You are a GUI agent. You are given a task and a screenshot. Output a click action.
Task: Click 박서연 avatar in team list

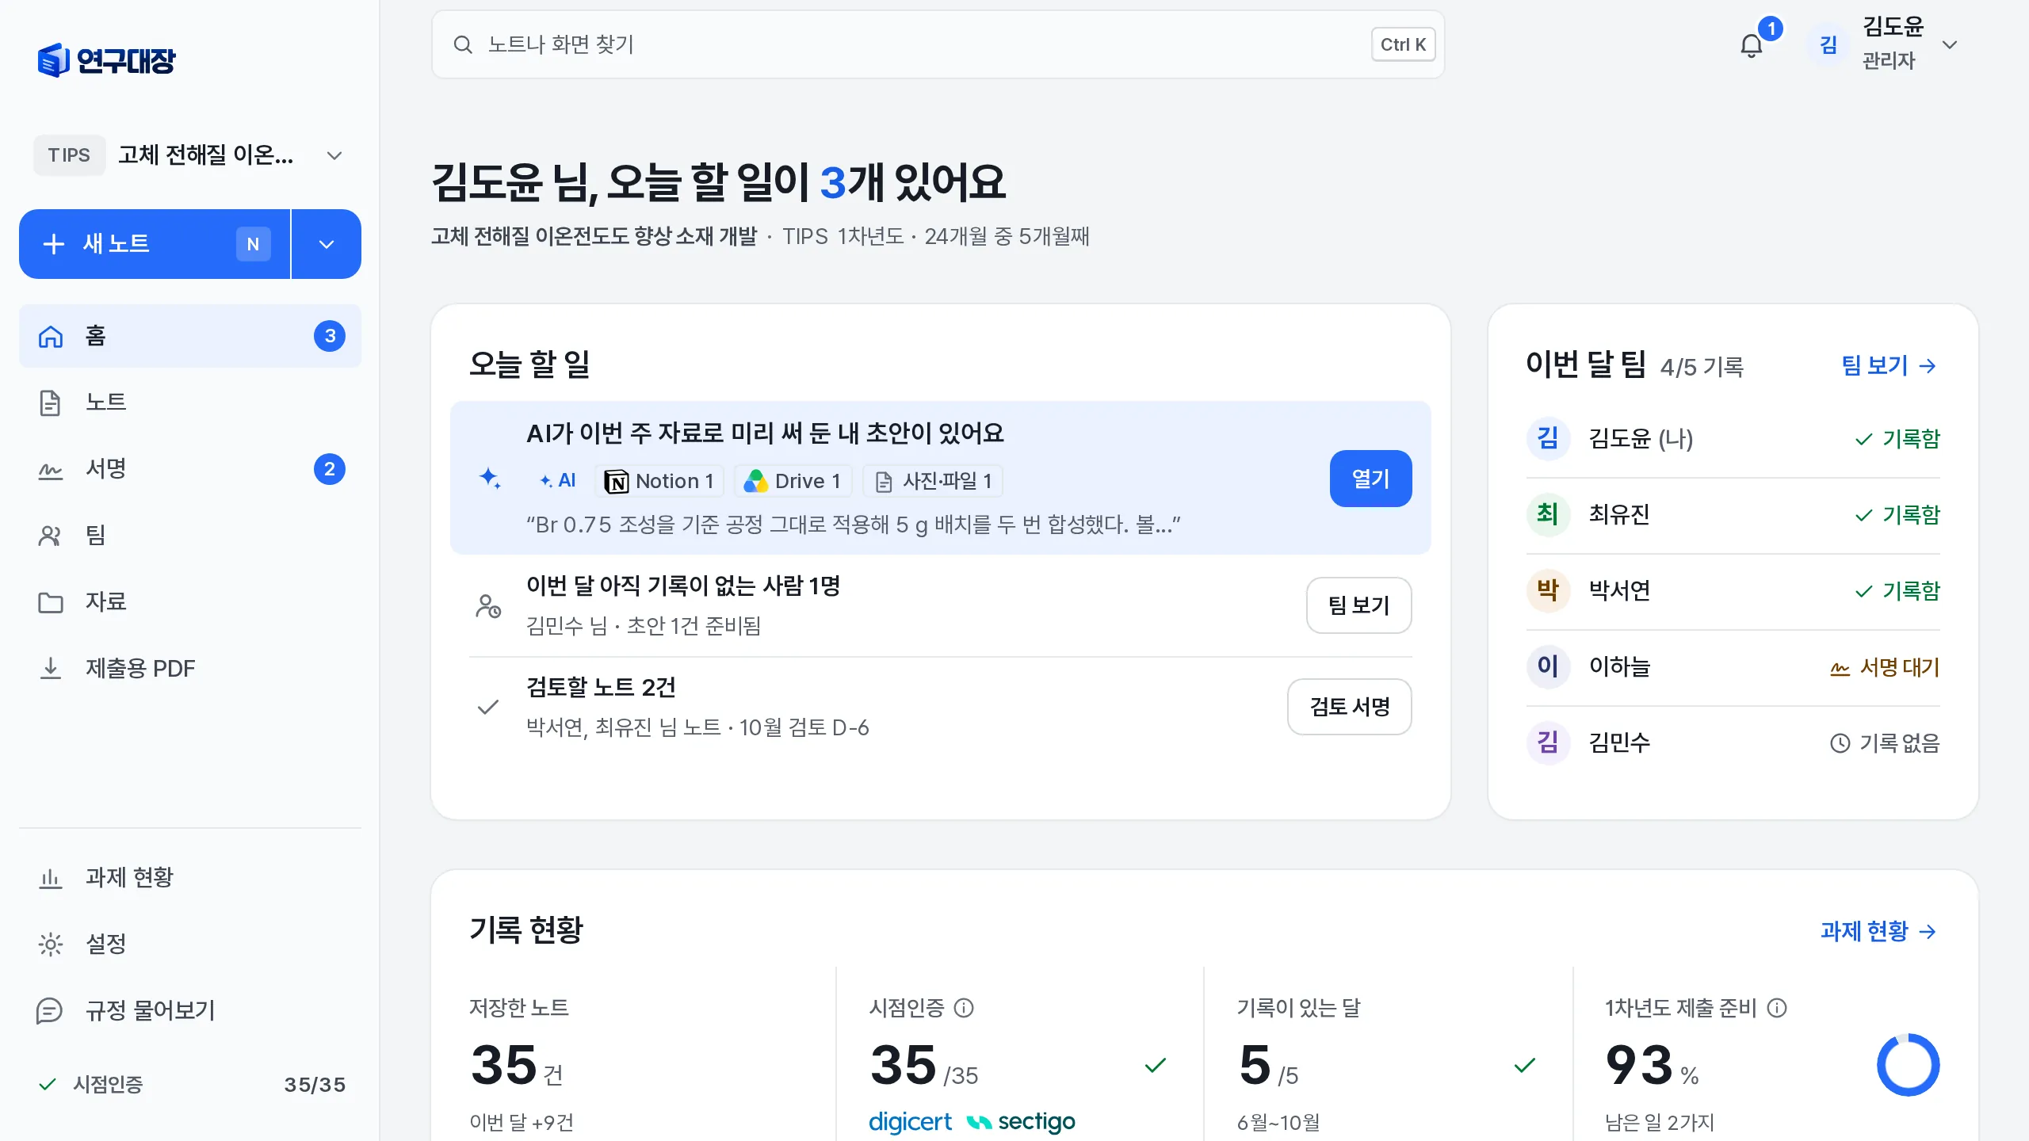tap(1548, 590)
